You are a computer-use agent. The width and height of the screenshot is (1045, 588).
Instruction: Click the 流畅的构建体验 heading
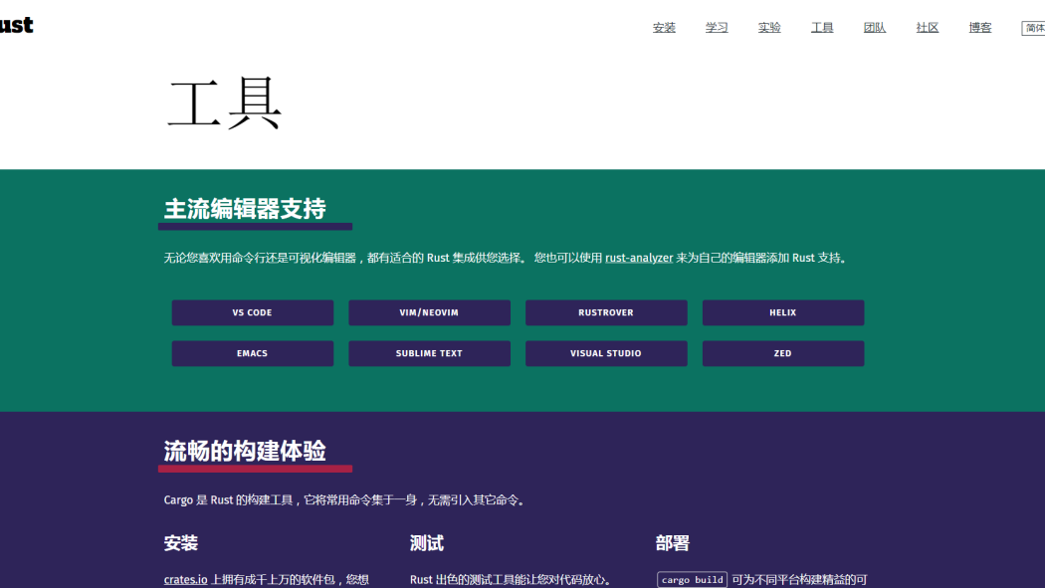245,451
